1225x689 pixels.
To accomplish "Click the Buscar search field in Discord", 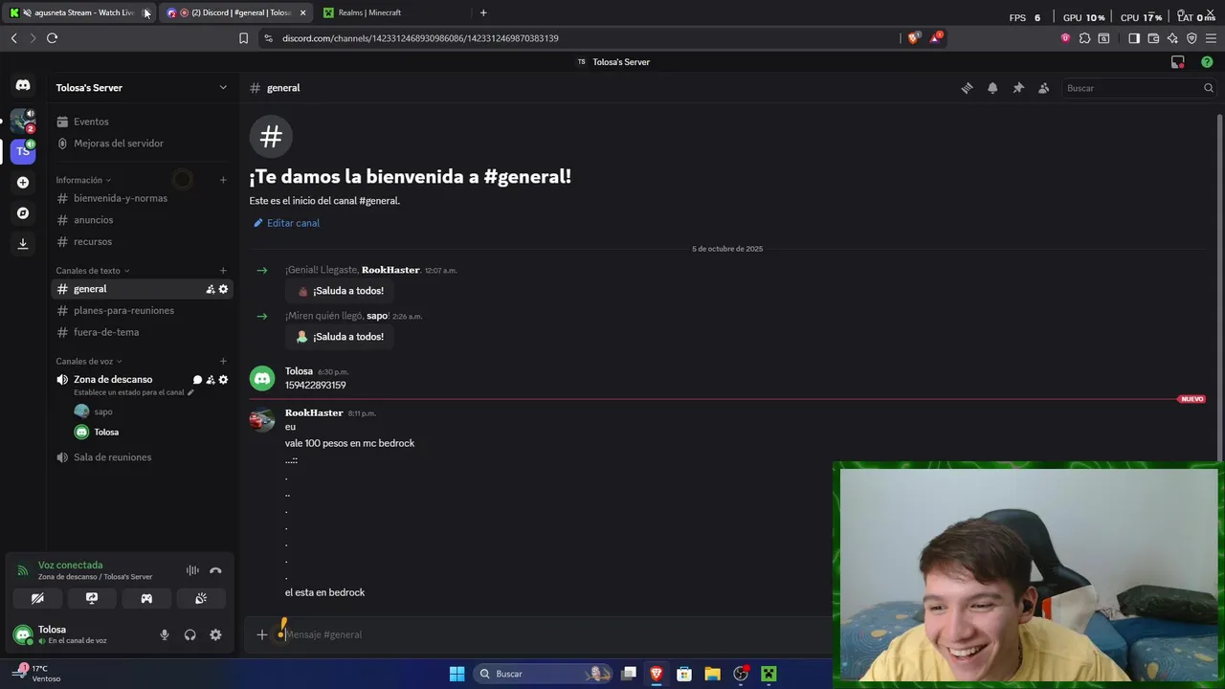I will click(1139, 88).
